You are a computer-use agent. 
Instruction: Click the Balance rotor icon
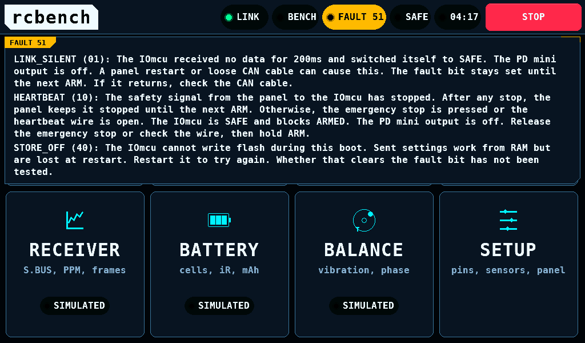[x=364, y=220]
